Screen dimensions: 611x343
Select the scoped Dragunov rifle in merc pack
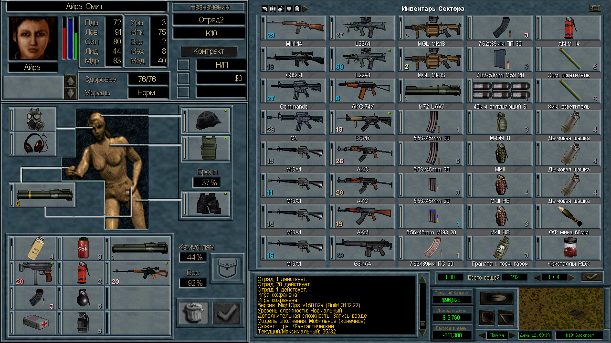[x=140, y=273]
